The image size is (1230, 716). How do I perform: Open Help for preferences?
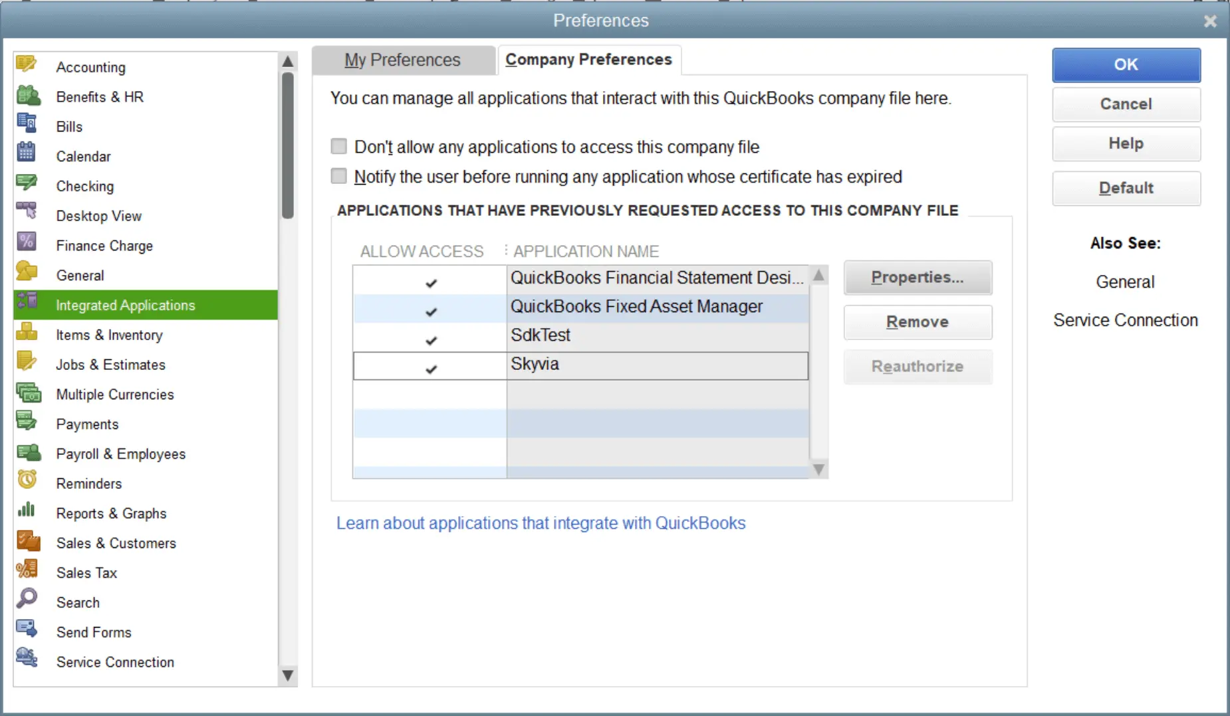(1126, 143)
